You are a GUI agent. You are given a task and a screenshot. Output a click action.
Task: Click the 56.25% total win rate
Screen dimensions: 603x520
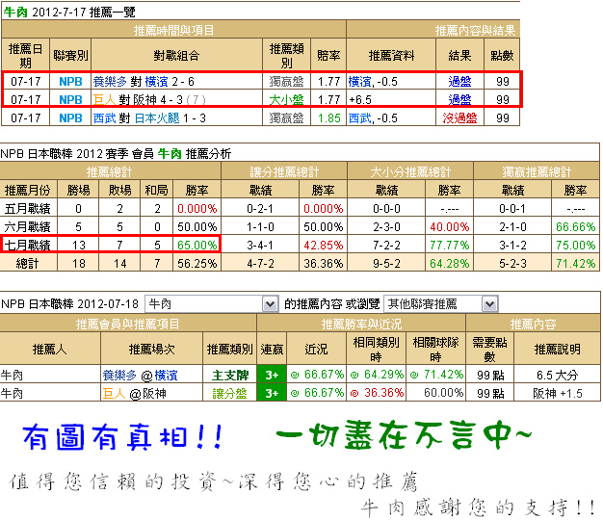click(197, 263)
